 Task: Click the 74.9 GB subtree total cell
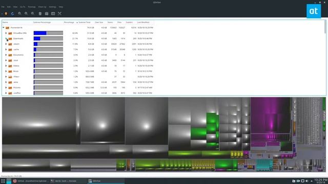(x=90, y=28)
